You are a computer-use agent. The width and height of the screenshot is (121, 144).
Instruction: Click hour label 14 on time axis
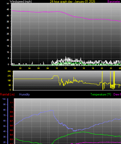point(75,68)
